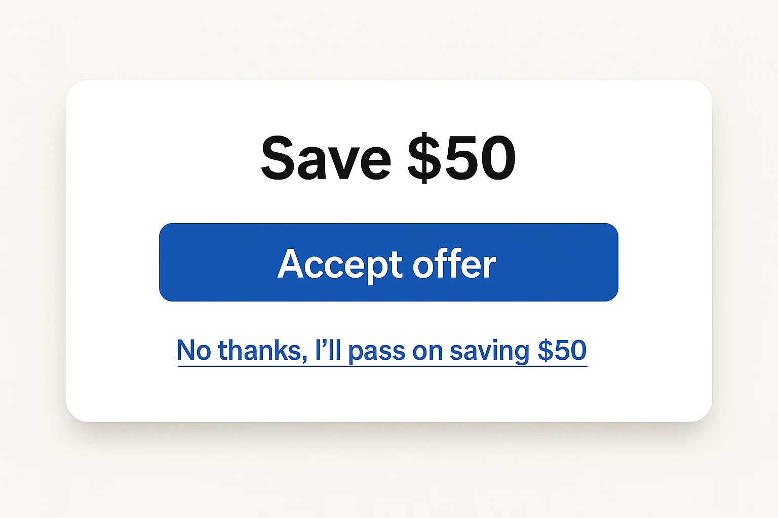The width and height of the screenshot is (778, 518).
Task: Click the Accept offer button
Action: [388, 262]
